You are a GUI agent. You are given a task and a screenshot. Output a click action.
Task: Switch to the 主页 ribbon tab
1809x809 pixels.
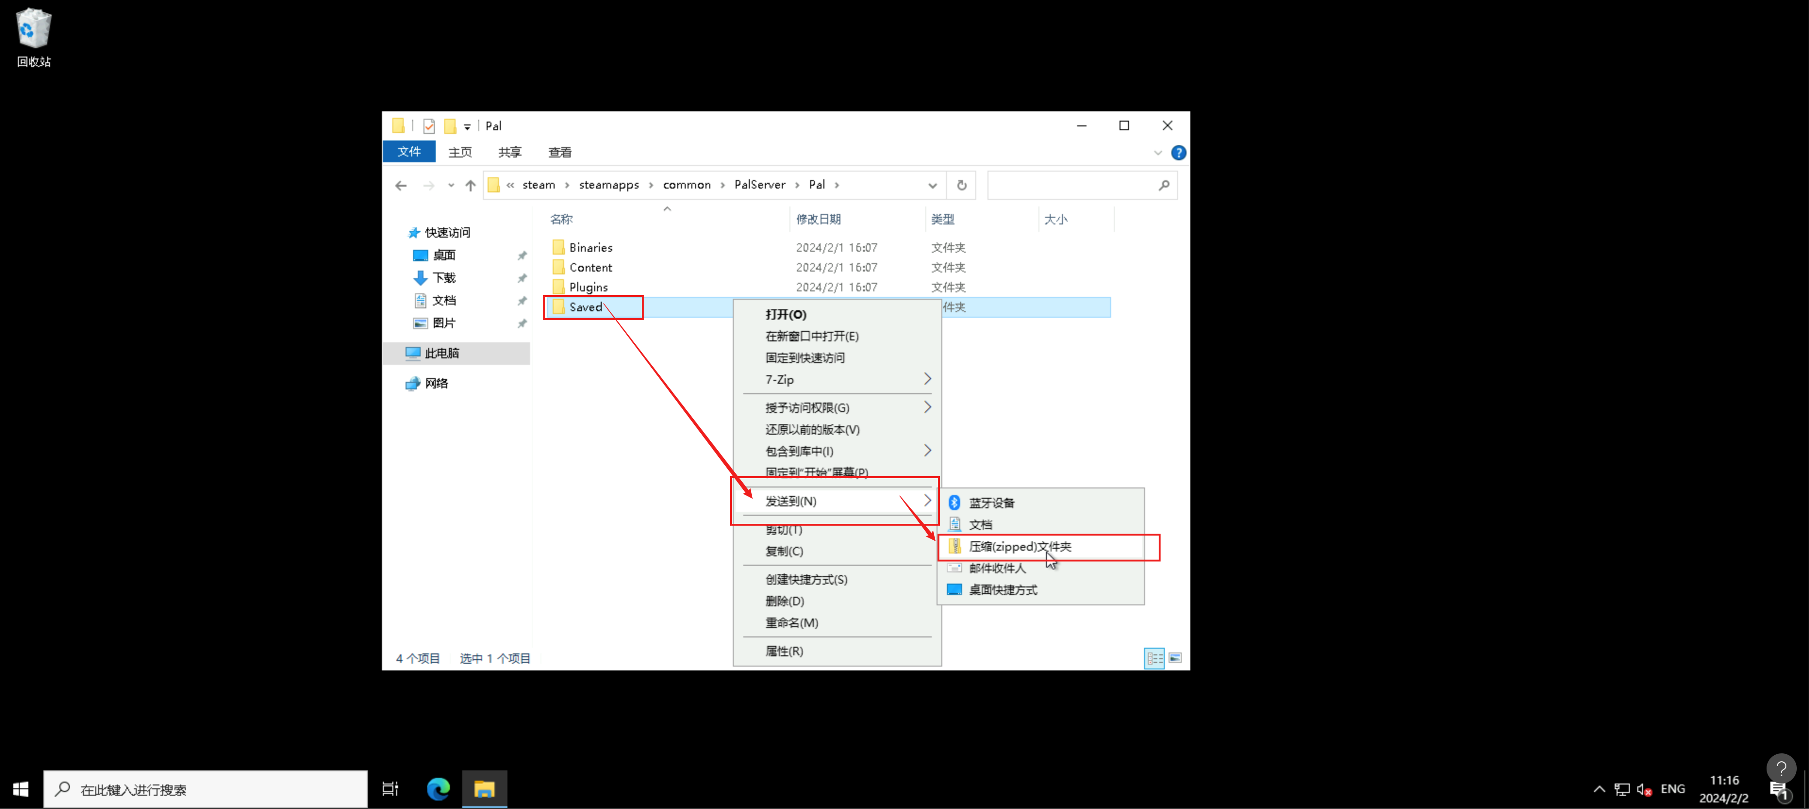coord(460,152)
